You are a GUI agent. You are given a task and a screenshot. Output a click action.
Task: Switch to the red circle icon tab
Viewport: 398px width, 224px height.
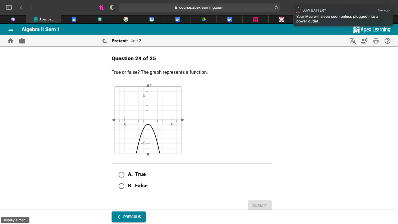[281, 19]
